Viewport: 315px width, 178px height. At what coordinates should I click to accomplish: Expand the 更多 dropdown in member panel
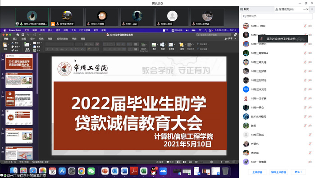pos(298,172)
